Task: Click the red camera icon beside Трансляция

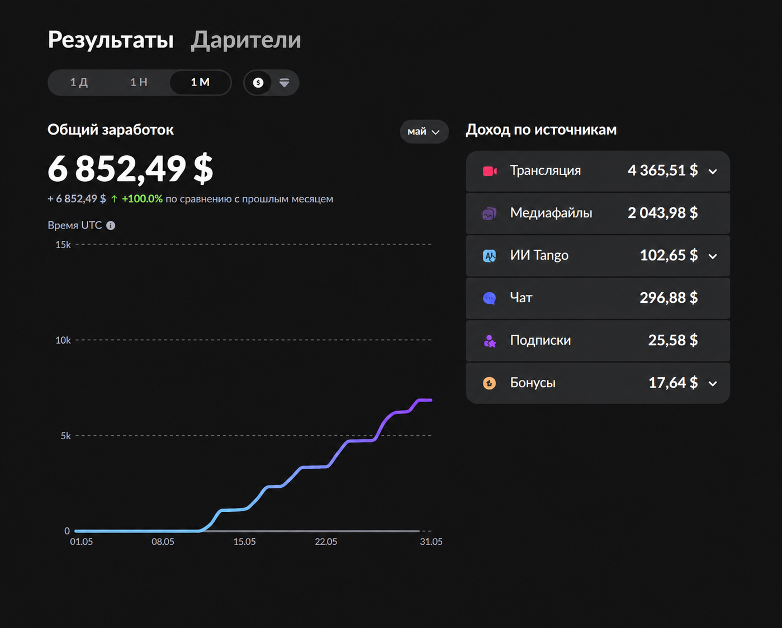Action: pyautogui.click(x=490, y=171)
